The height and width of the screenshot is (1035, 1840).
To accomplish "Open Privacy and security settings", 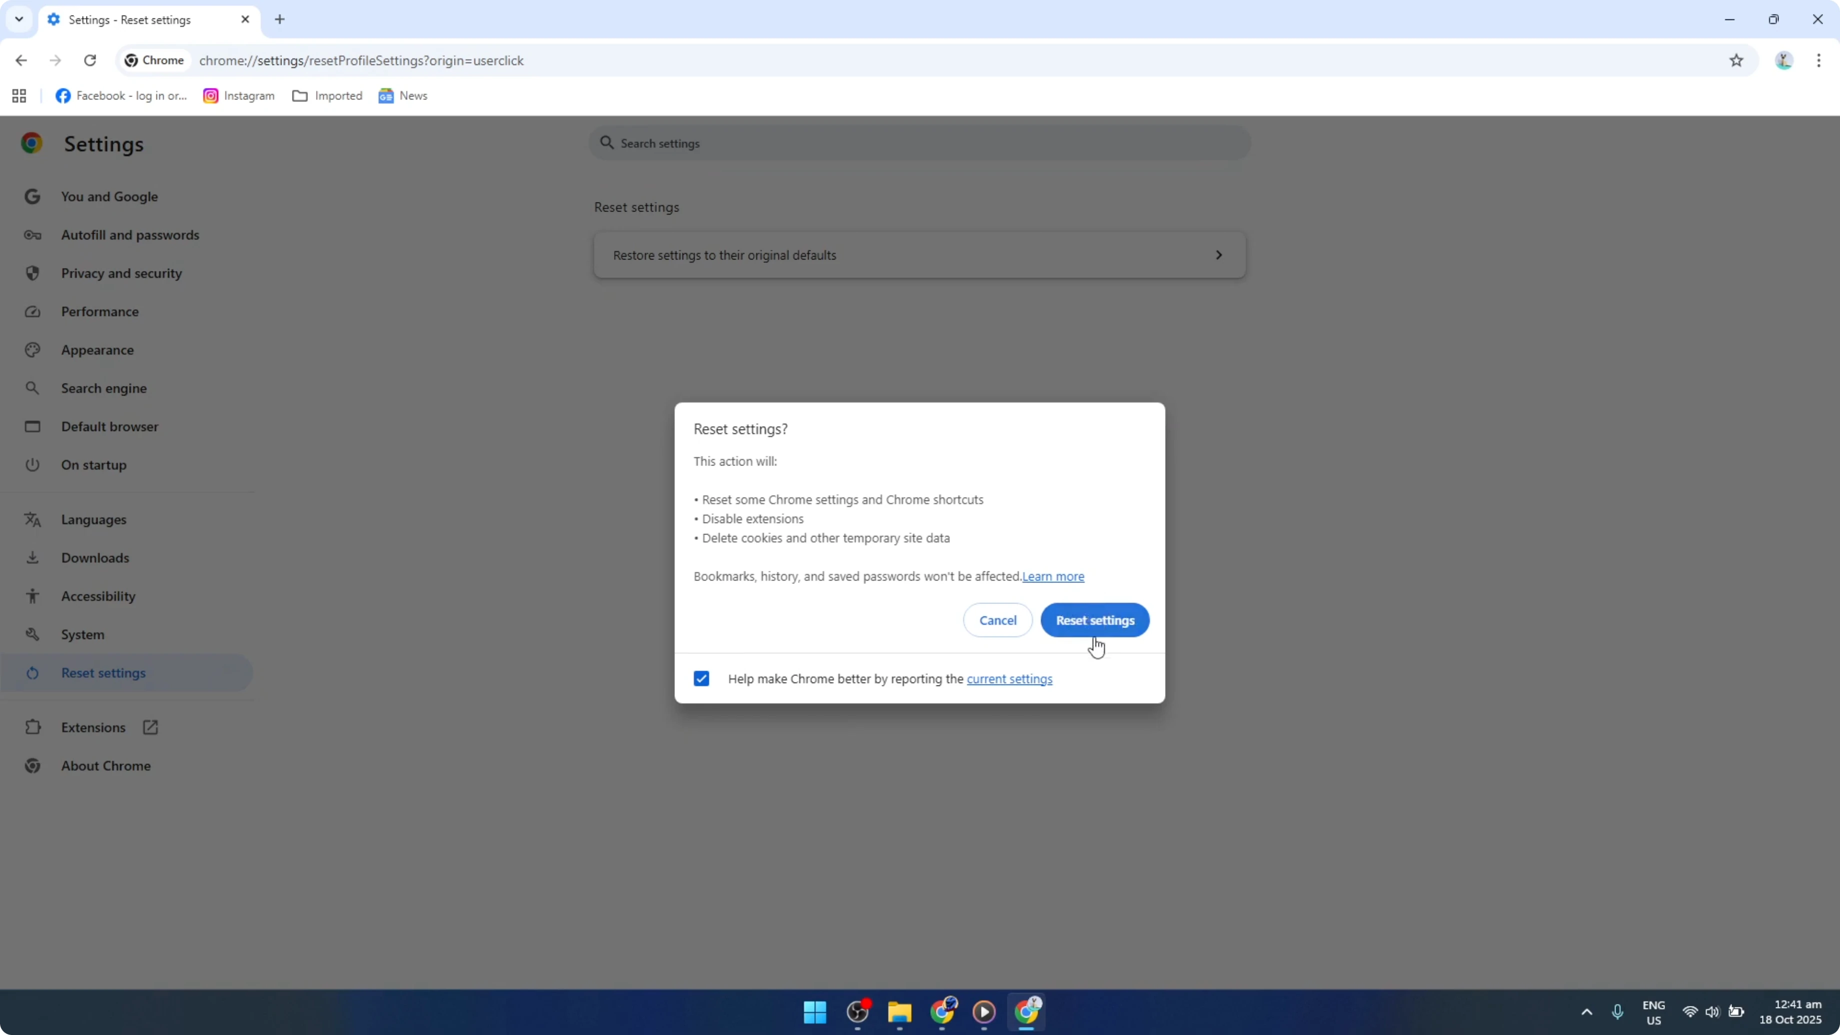I will pyautogui.click(x=121, y=273).
